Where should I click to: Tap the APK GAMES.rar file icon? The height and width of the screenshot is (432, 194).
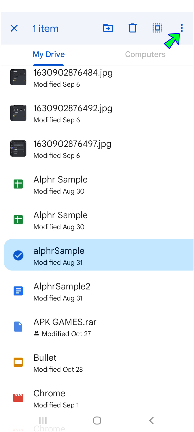click(x=18, y=326)
